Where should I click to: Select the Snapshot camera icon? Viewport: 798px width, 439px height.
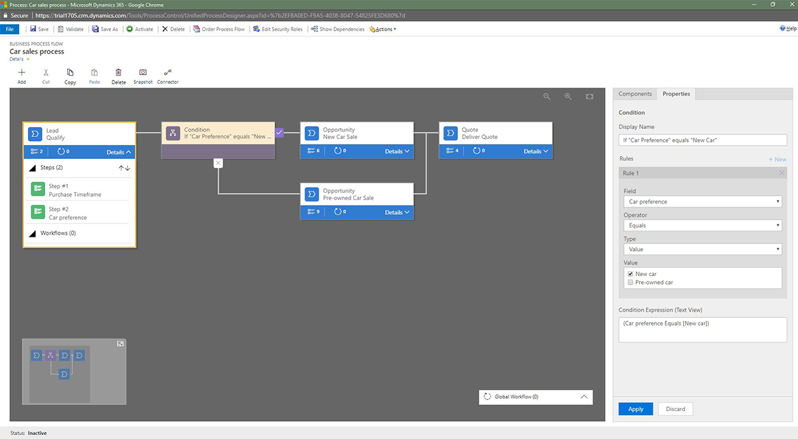(x=142, y=73)
